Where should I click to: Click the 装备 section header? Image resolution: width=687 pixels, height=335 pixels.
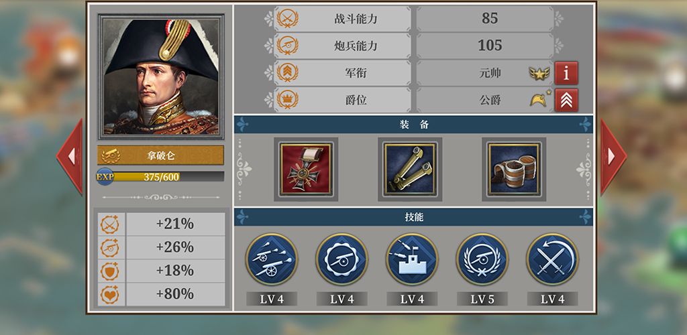click(413, 125)
